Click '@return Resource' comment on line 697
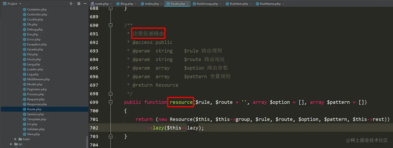 [155, 85]
